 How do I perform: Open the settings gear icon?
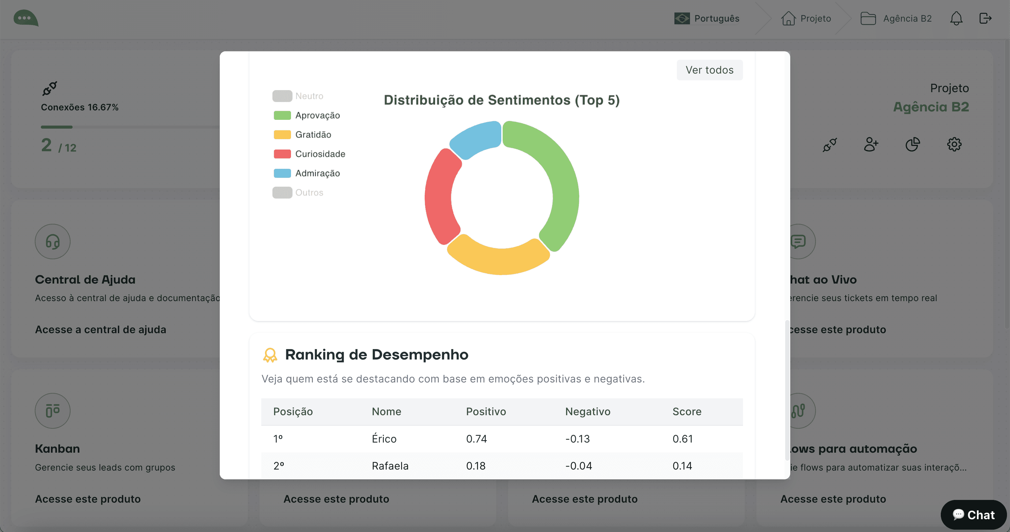[x=954, y=144]
